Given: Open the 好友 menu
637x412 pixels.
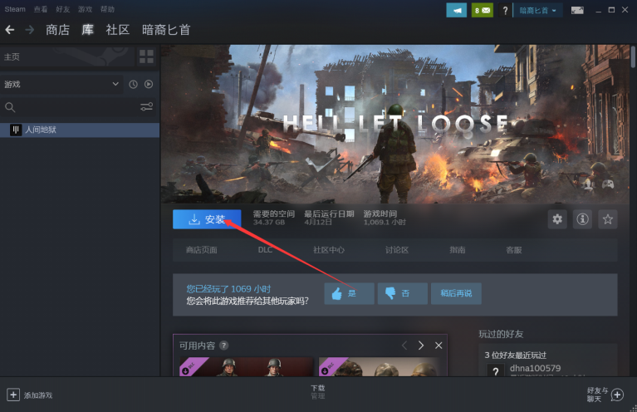Looking at the screenshot, I should click(x=63, y=9).
